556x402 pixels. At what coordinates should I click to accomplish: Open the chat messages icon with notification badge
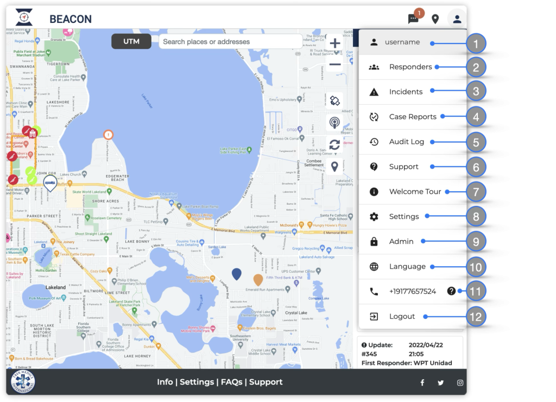(x=413, y=18)
